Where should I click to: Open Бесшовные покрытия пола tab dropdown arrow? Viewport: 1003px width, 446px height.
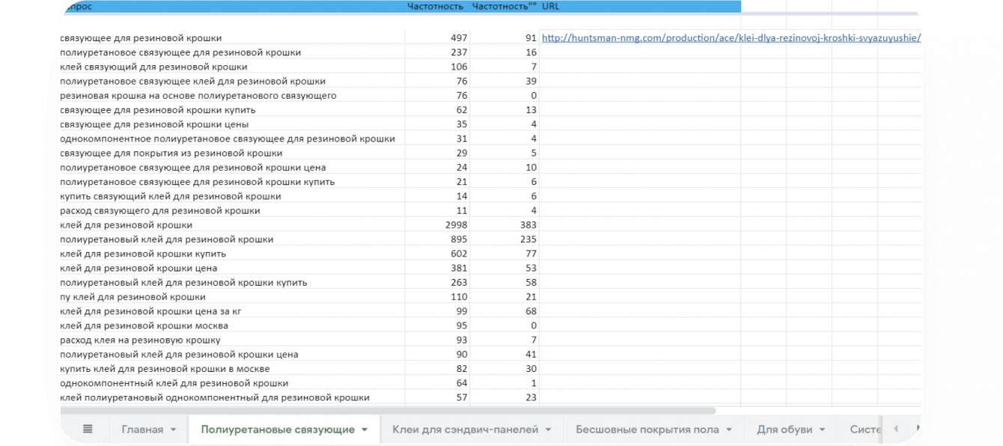728,430
